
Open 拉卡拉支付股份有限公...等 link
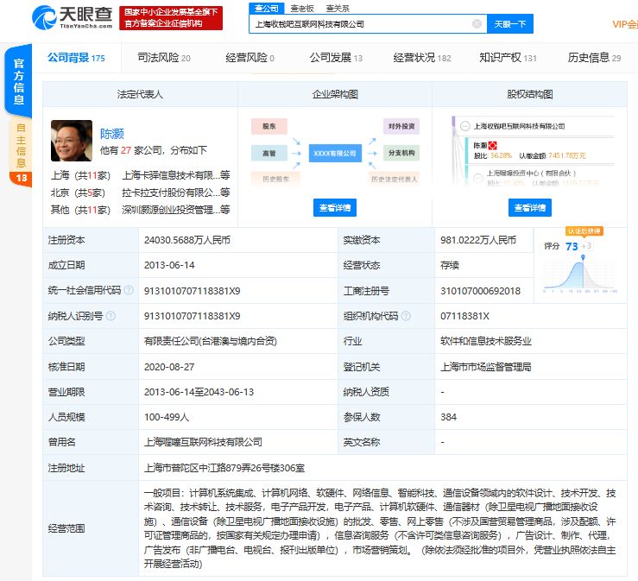(176, 193)
